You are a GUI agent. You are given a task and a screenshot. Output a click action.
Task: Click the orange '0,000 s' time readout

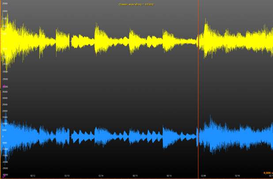click(x=268, y=173)
